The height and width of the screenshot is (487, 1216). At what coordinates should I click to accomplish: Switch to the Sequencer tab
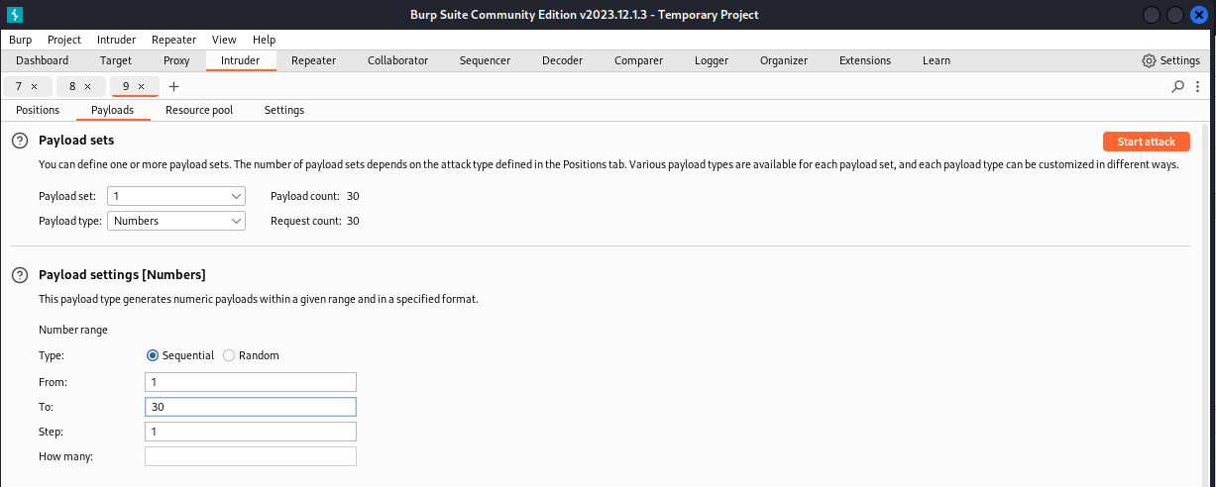click(485, 60)
